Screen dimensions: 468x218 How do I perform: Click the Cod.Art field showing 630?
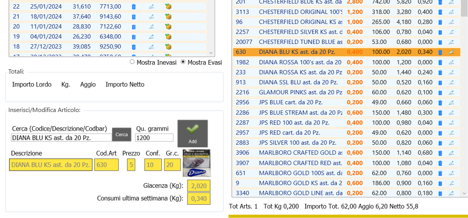106,165
